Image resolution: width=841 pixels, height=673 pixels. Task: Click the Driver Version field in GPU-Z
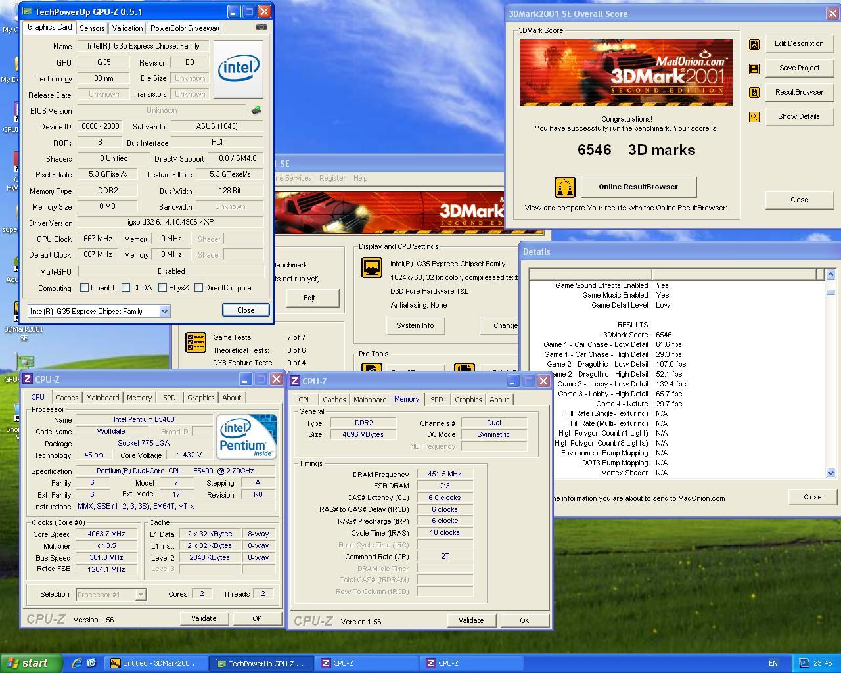[x=171, y=223]
